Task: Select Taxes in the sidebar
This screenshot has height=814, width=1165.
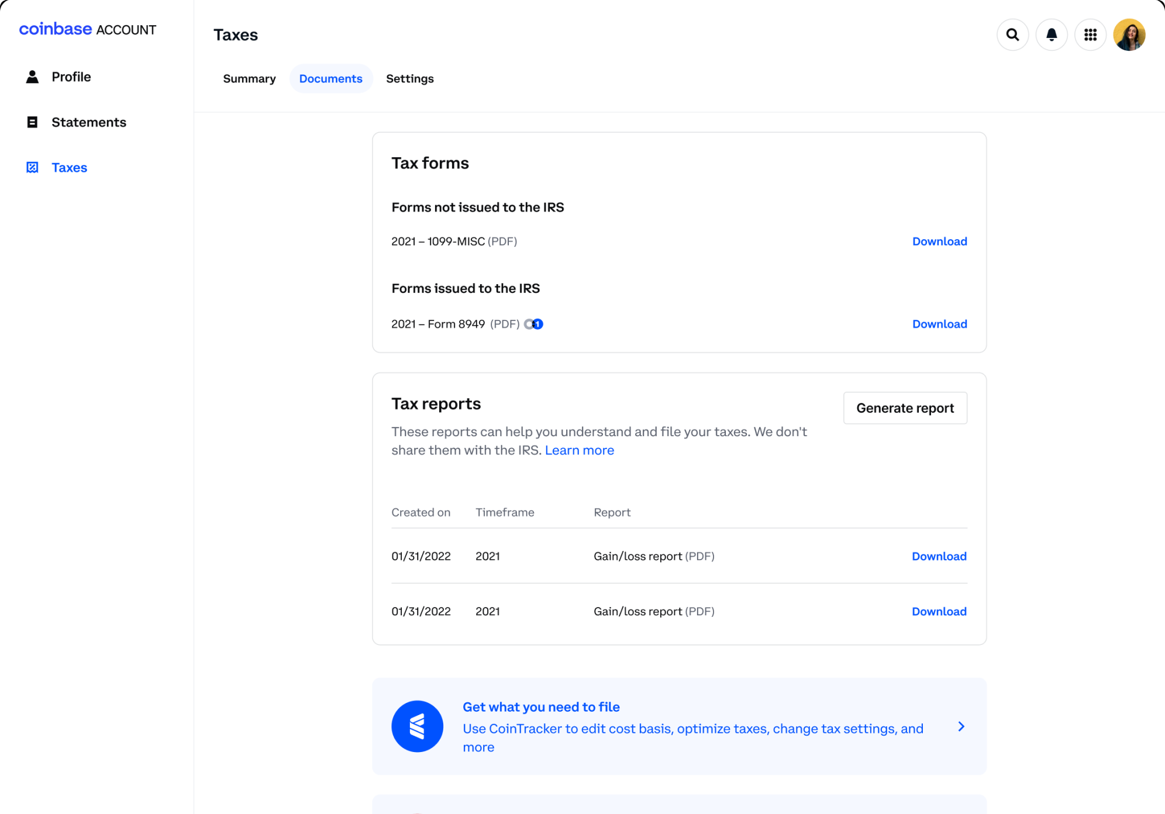Action: click(x=69, y=167)
